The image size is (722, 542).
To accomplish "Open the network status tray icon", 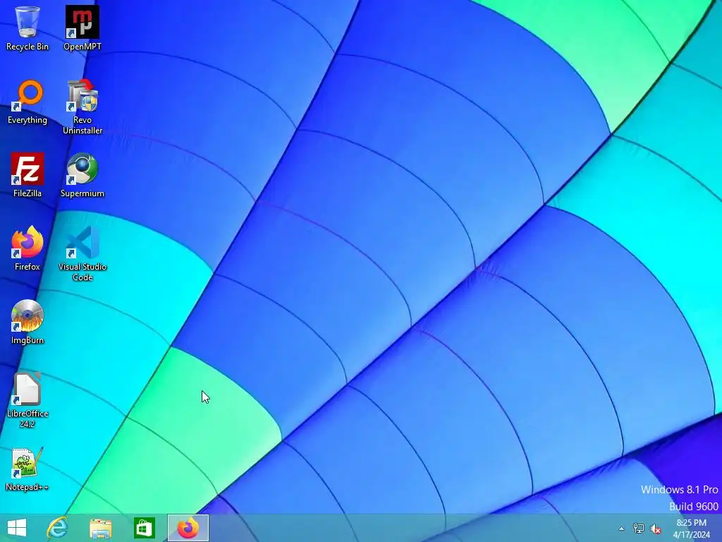I will click(639, 529).
